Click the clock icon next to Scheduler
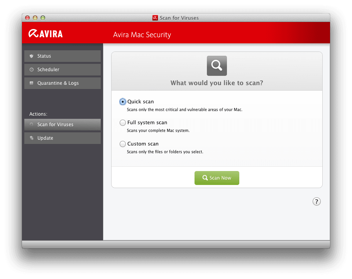Image resolution: width=352 pixels, height=279 pixels. point(32,70)
